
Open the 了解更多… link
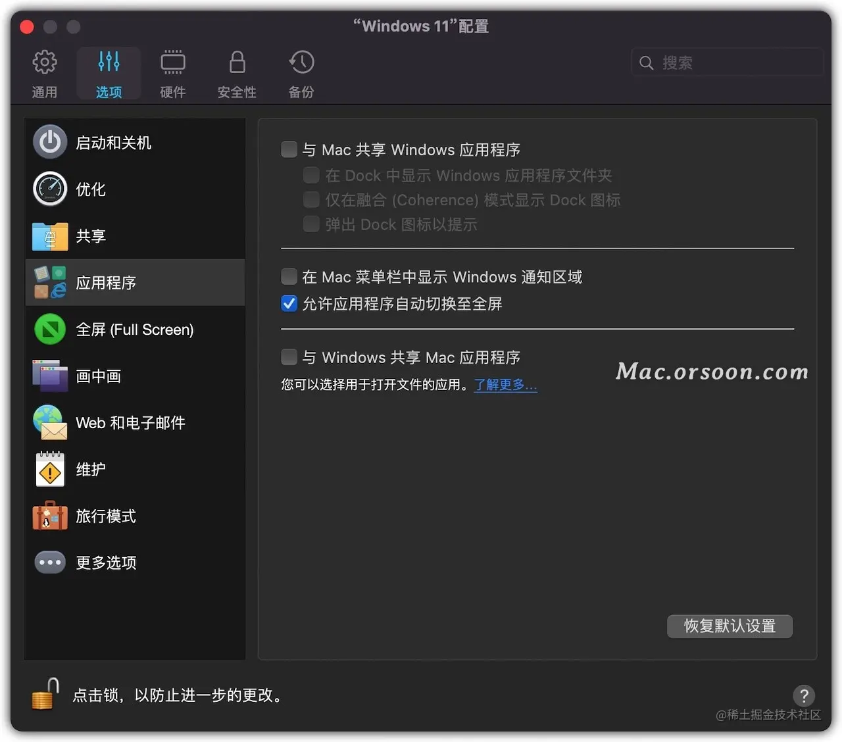[505, 384]
